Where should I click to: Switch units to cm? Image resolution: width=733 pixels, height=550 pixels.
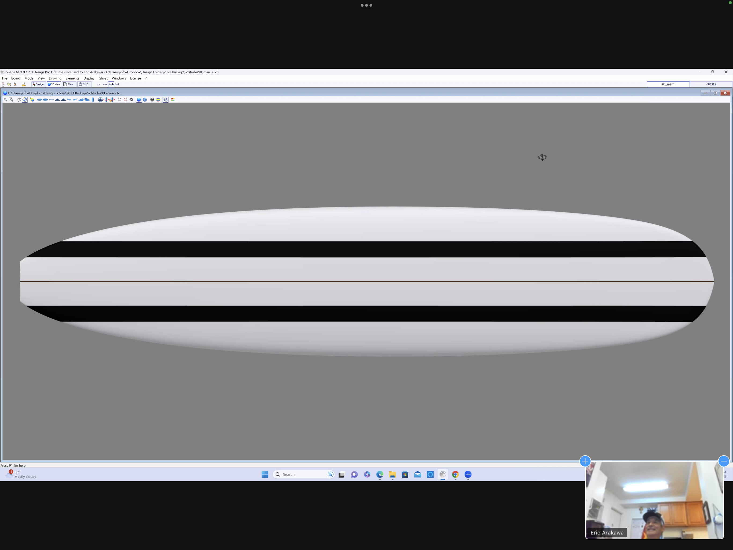click(99, 84)
